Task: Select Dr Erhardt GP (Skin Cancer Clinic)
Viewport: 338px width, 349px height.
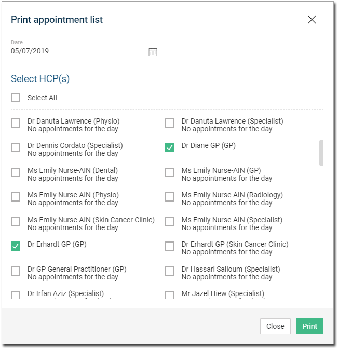Action: (x=170, y=246)
